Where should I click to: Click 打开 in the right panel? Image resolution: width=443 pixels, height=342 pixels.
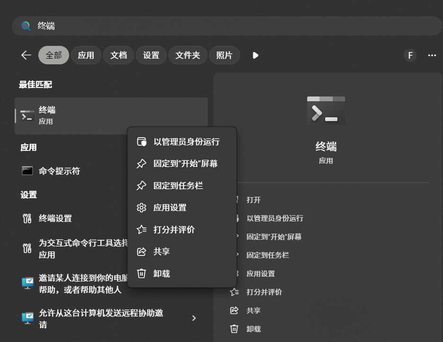[253, 200]
